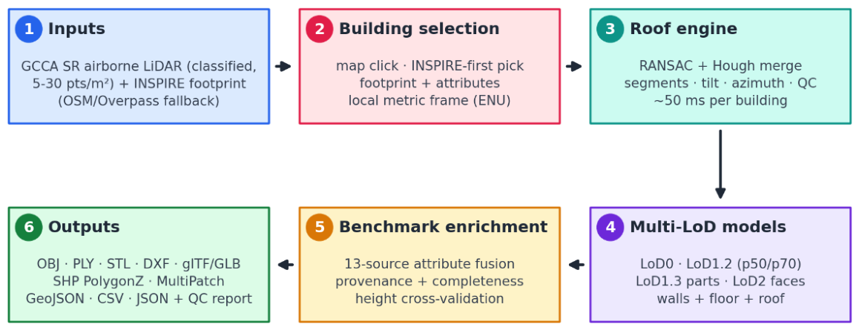Viewport: 859px width, 330px height.
Task: Click the blue number 1 circle
Action: tap(29, 29)
